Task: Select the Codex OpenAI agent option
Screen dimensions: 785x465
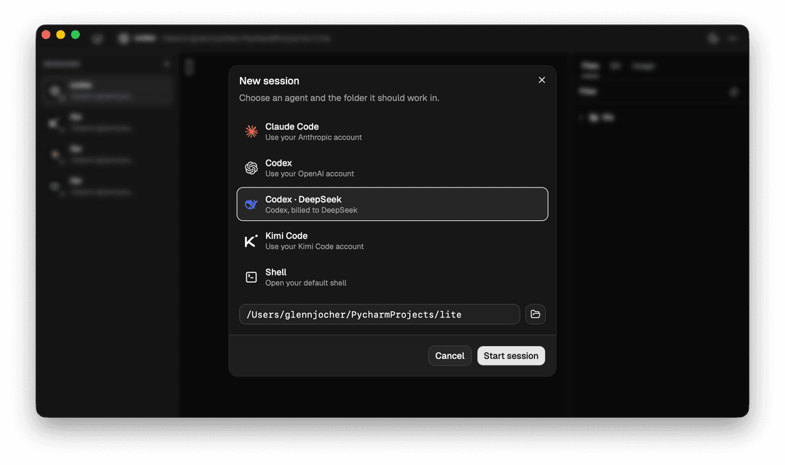Action: pos(392,168)
